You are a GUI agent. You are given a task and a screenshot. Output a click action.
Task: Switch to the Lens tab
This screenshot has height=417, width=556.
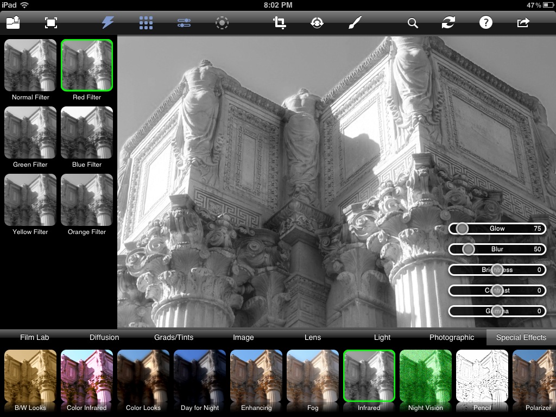(x=313, y=337)
